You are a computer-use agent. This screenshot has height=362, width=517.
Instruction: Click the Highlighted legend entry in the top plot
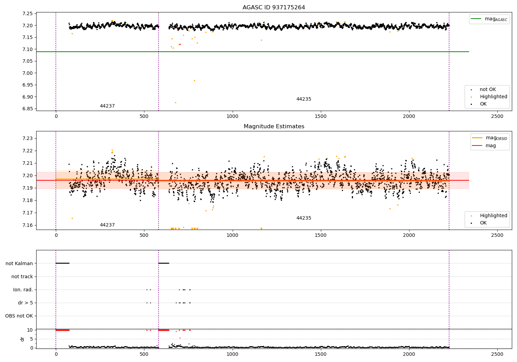coord(494,97)
